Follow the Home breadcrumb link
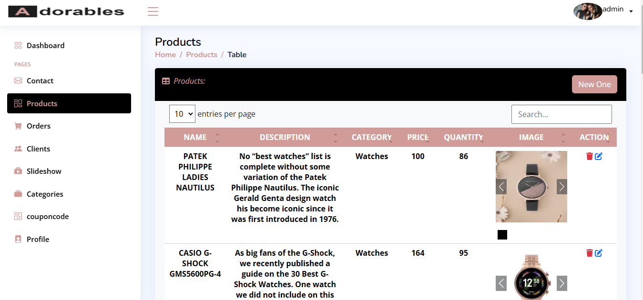This screenshot has height=300, width=643. pyautogui.click(x=165, y=55)
